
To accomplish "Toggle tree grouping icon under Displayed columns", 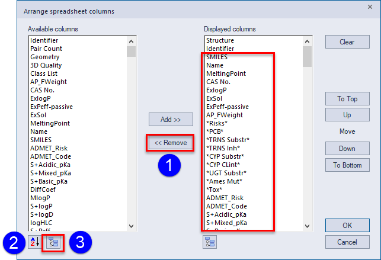I will click(210, 242).
